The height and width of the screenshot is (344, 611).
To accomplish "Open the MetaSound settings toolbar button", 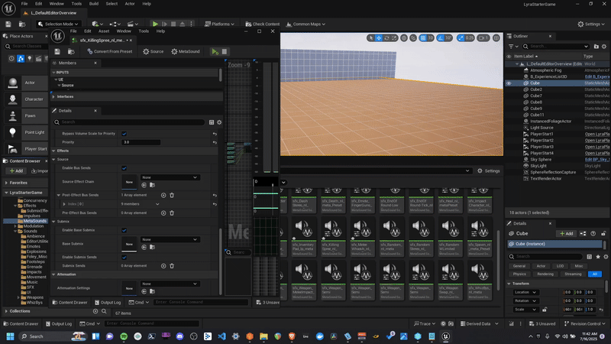I will point(186,51).
